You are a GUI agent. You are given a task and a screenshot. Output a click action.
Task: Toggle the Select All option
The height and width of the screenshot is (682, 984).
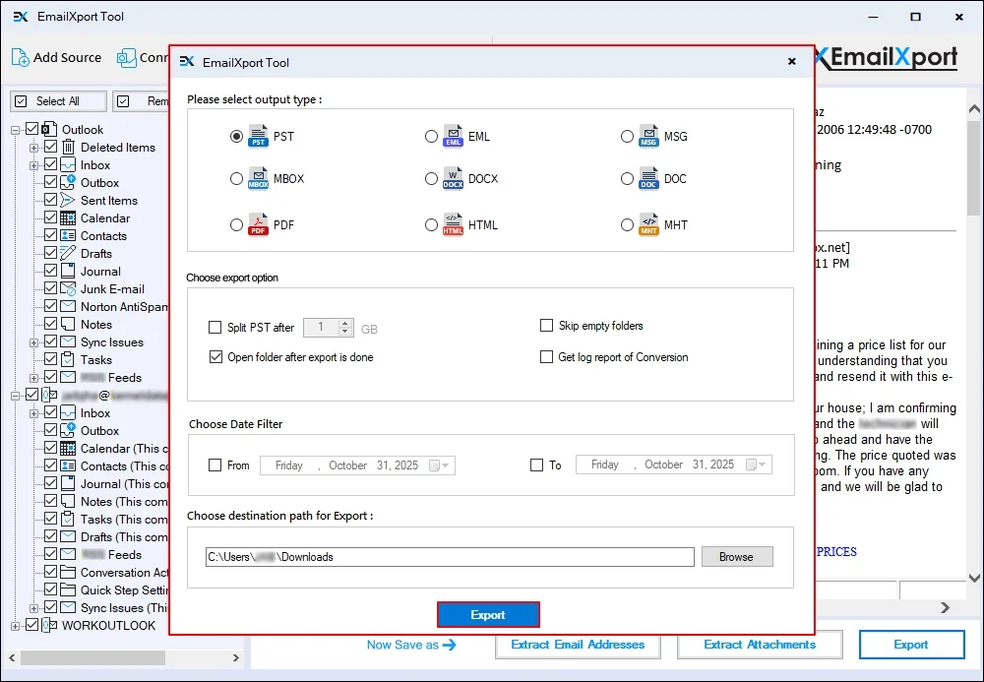[22, 100]
